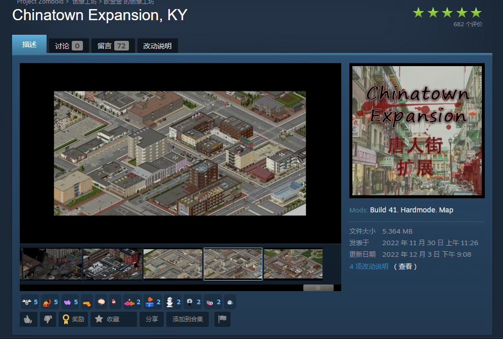Click the pink fish award icon

point(213,302)
